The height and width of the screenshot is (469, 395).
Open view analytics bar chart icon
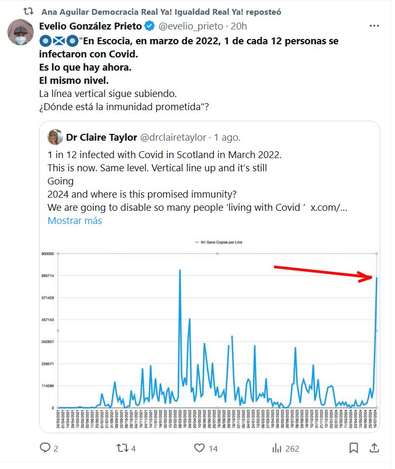click(x=276, y=448)
